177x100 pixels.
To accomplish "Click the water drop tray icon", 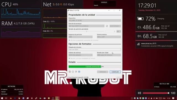I will [151, 98].
